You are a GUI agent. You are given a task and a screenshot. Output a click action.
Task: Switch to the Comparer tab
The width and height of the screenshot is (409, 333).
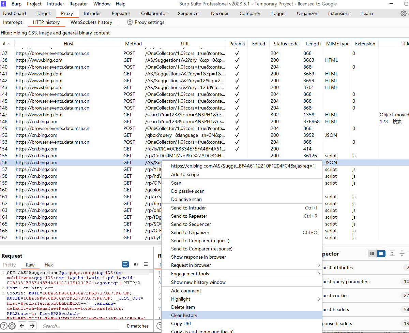tap(250, 13)
